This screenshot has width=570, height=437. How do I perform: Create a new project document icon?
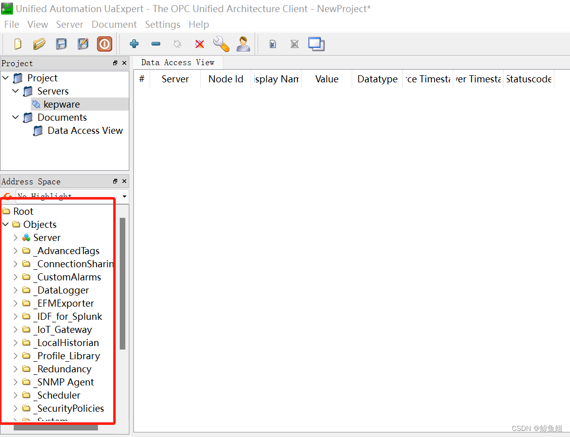18,44
